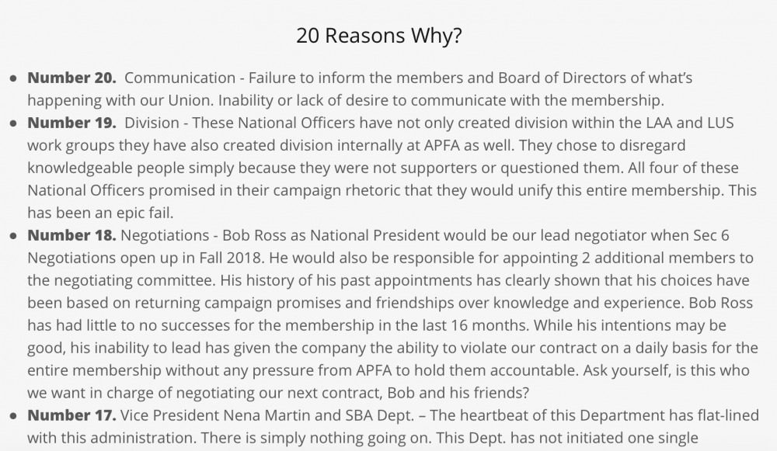Click the bullet point beside Number 17
The image size is (777, 451).
(x=13, y=417)
